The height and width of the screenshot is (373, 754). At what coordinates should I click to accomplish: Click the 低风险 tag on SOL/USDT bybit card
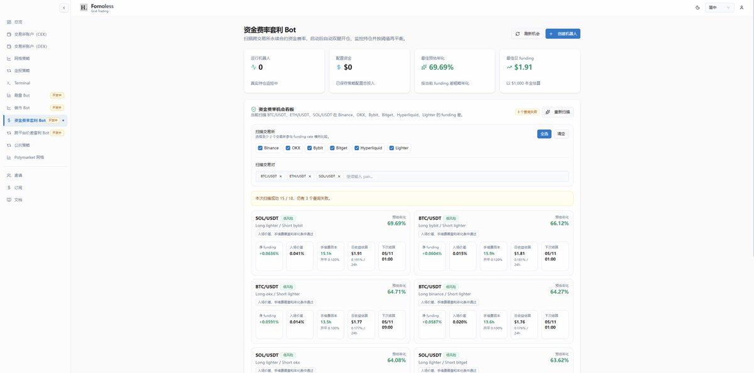click(x=288, y=219)
